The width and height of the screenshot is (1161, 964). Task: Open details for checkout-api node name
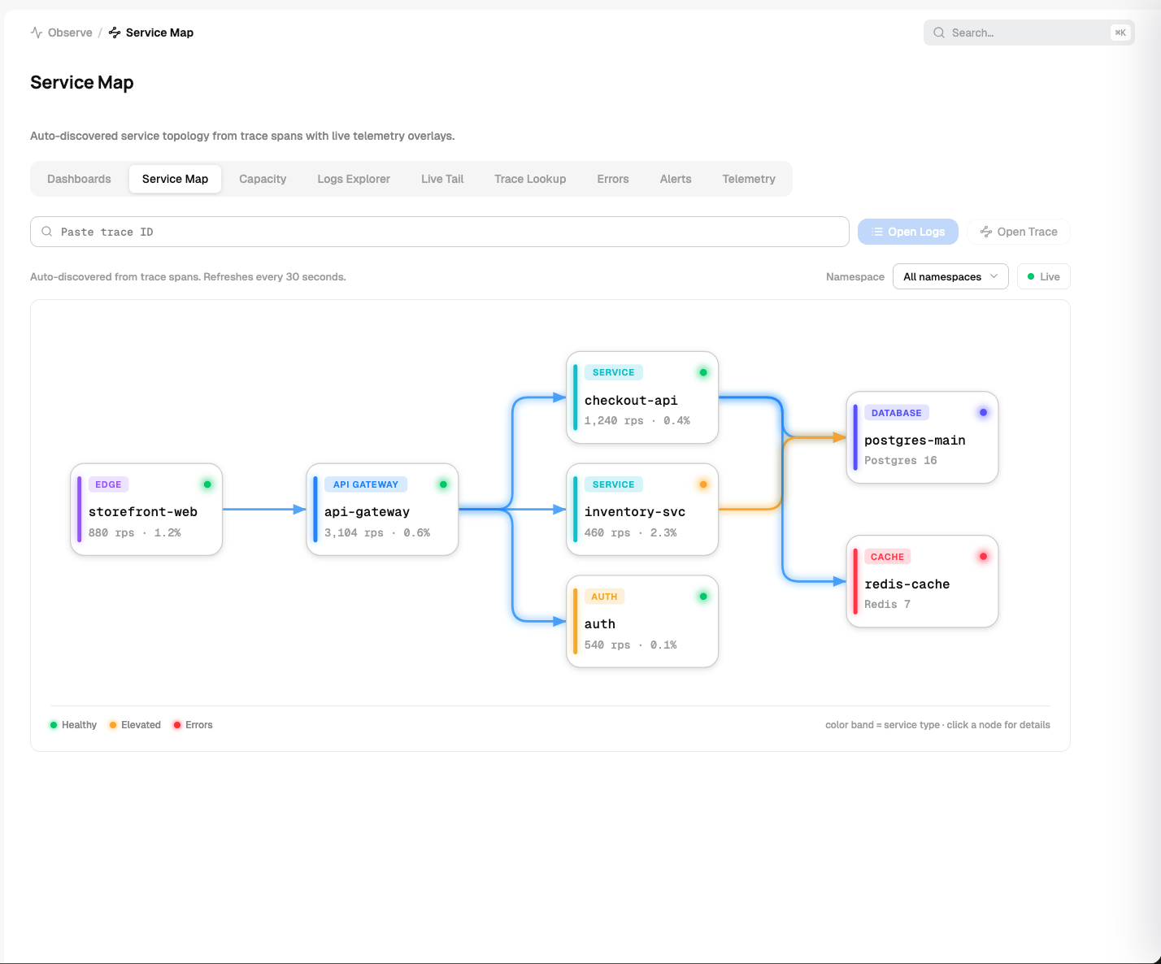tap(631, 400)
